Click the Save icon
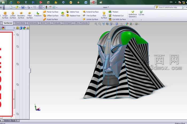 [x=23, y=7]
